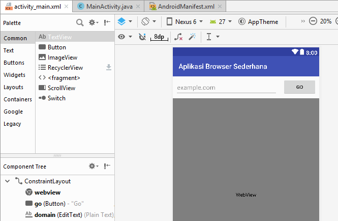Open the AppTheme theme picker

[258, 21]
